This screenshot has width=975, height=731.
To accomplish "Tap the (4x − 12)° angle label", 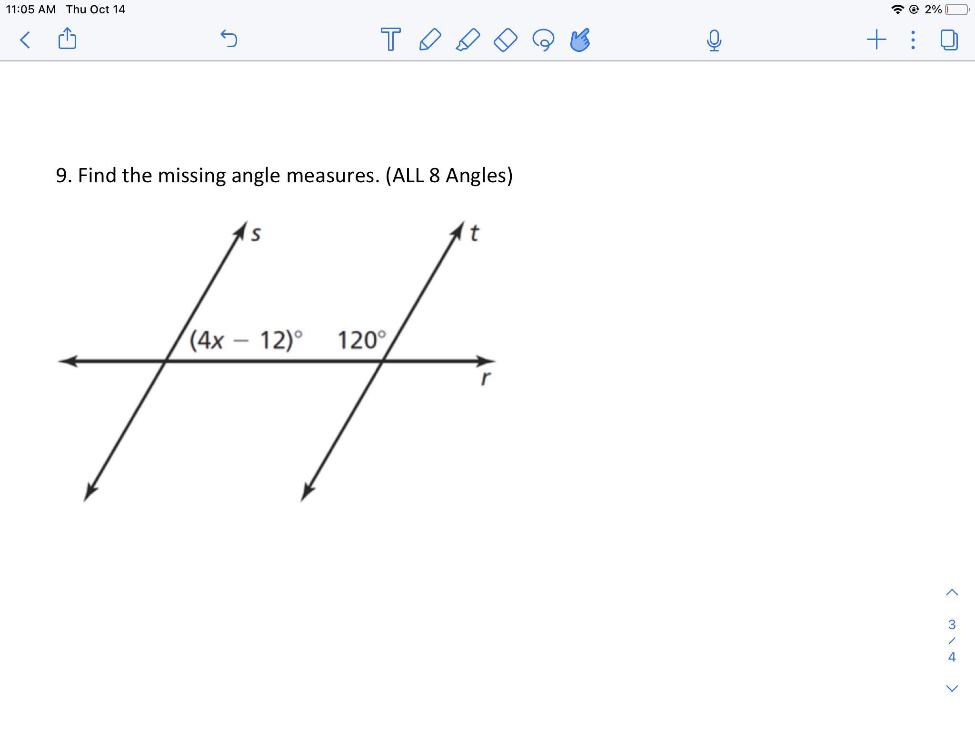I will (246, 341).
